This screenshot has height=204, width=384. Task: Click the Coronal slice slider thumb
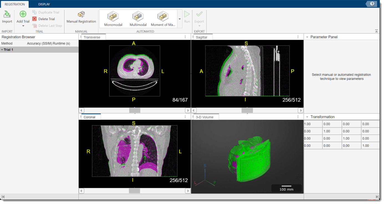point(134,191)
